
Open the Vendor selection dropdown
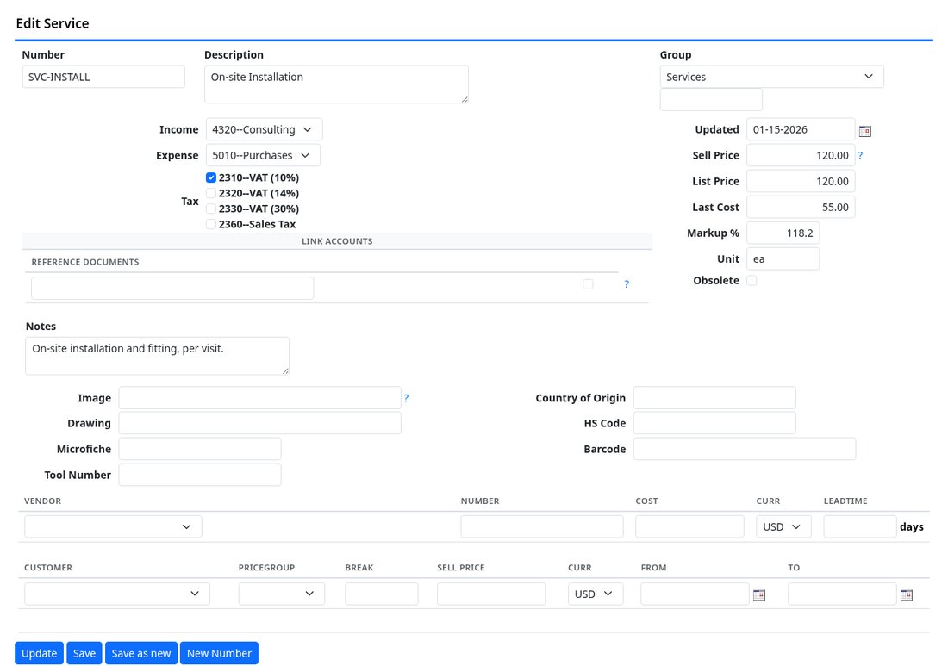tap(113, 526)
